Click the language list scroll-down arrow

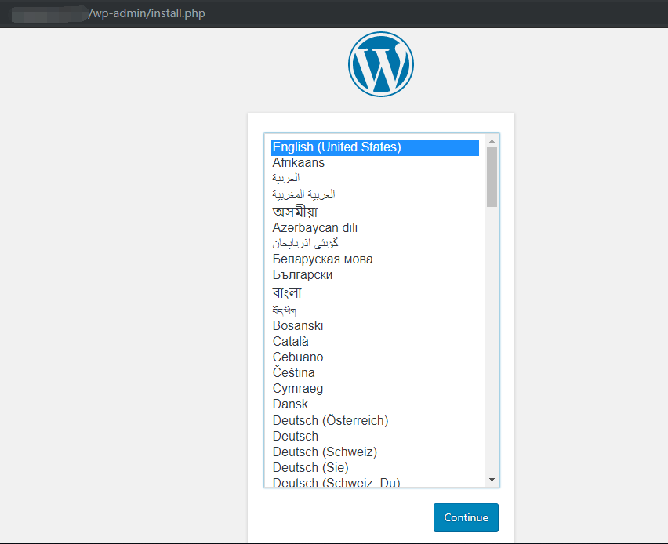tap(492, 480)
